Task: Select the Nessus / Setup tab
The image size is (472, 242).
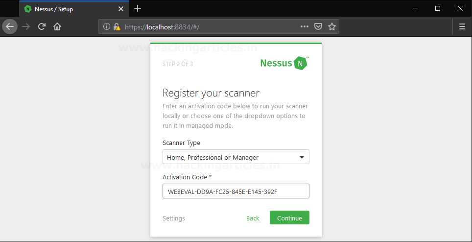Action: tap(74, 9)
